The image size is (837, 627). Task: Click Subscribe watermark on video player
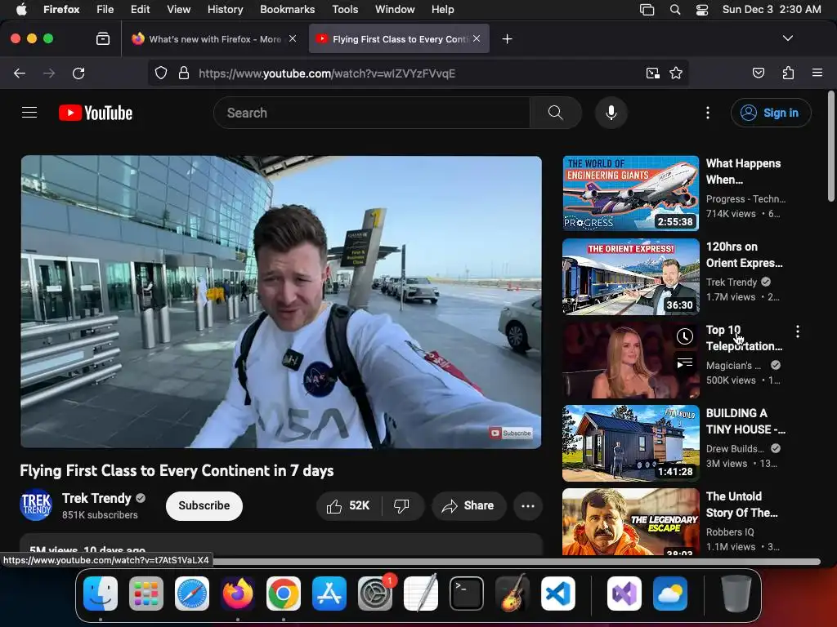coord(511,433)
